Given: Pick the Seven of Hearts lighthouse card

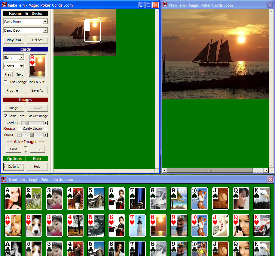Looking at the screenshot, I should pos(137,225).
